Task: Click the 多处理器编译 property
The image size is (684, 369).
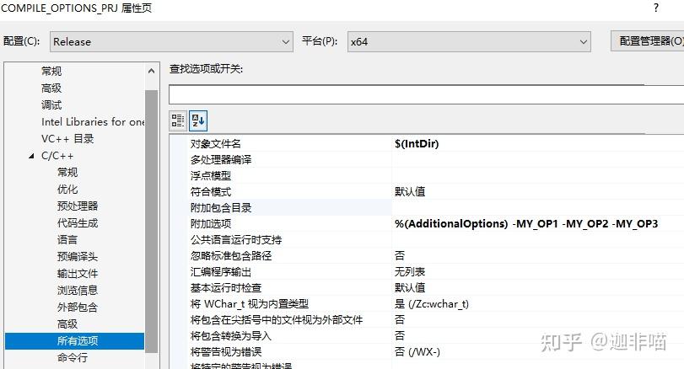Action: [221, 160]
